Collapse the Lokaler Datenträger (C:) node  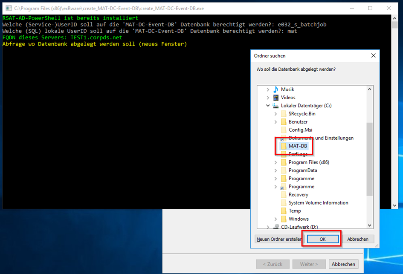268,106
